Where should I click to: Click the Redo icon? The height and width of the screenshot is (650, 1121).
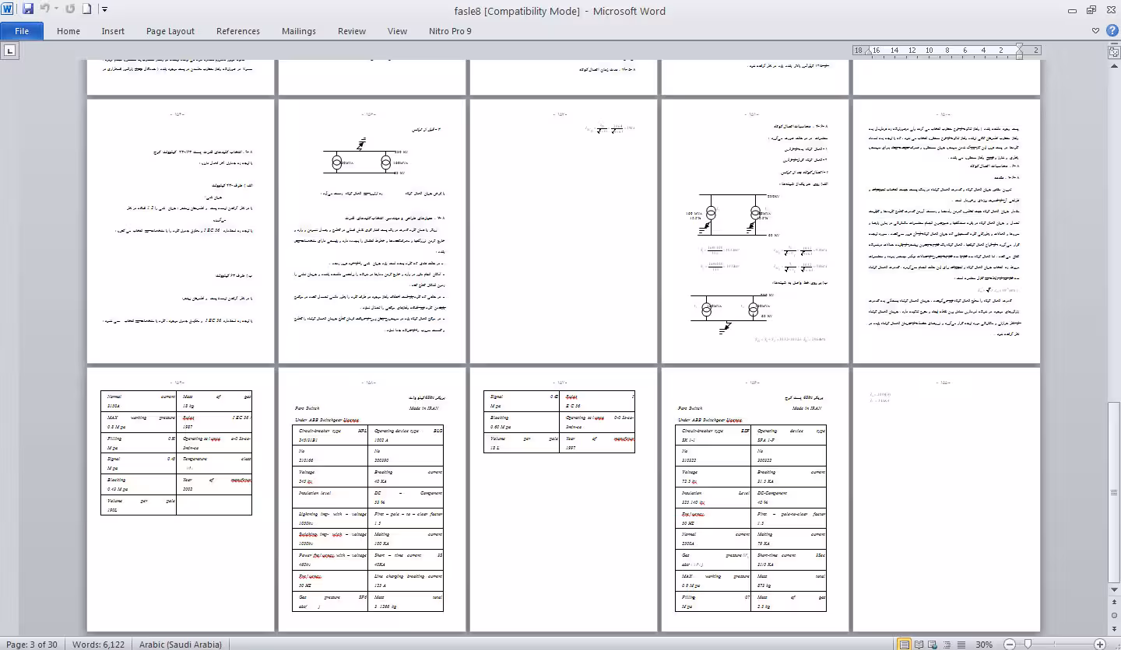pos(70,9)
